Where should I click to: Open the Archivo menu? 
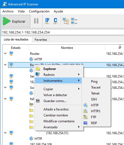(x=8, y=11)
